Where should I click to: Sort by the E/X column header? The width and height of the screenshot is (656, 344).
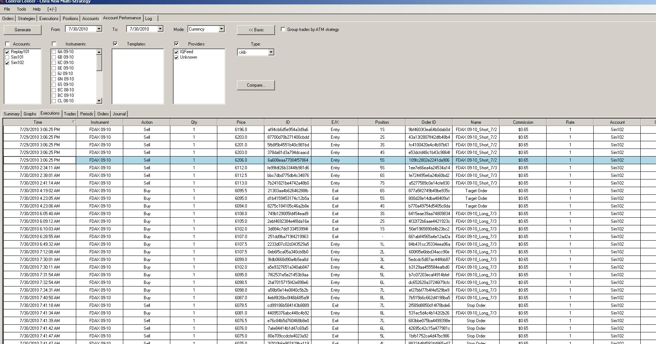(x=335, y=122)
